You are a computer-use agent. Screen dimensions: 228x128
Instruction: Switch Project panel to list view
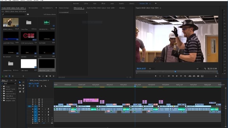(x=6, y=76)
